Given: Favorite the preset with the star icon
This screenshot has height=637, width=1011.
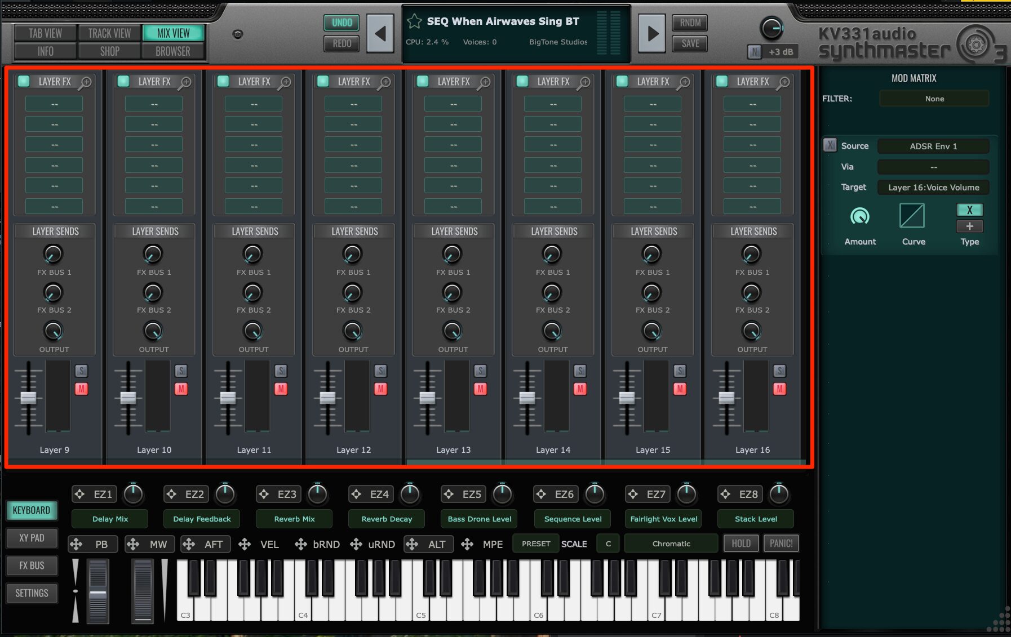Looking at the screenshot, I should 414,21.
